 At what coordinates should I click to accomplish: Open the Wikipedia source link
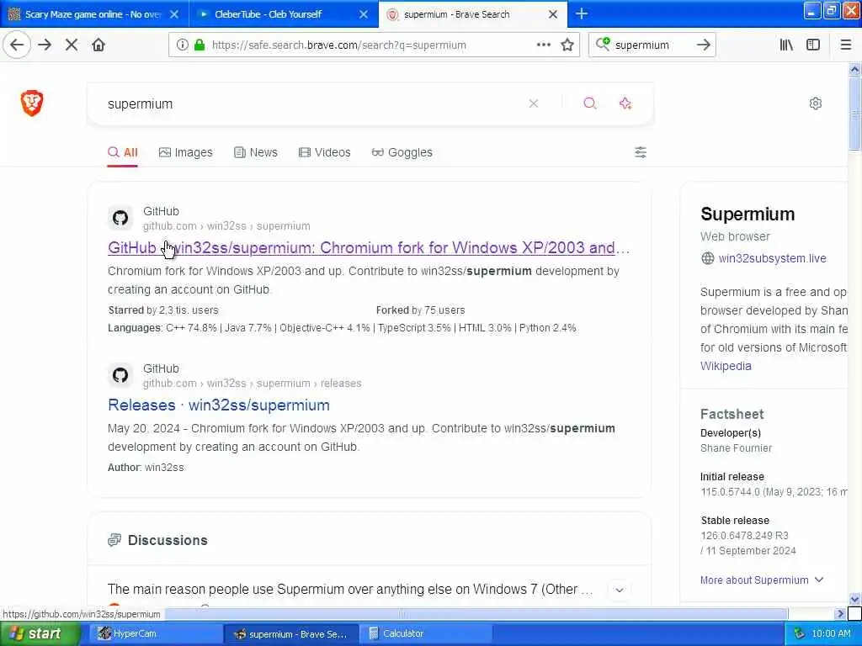(x=726, y=366)
